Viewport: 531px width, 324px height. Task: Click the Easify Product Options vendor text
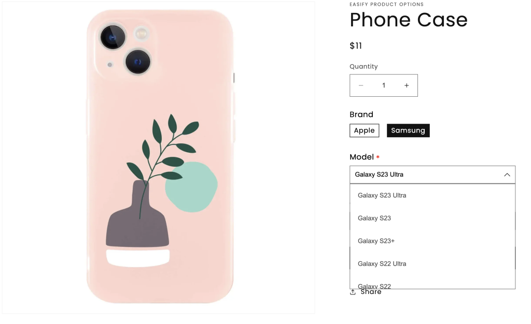point(386,4)
